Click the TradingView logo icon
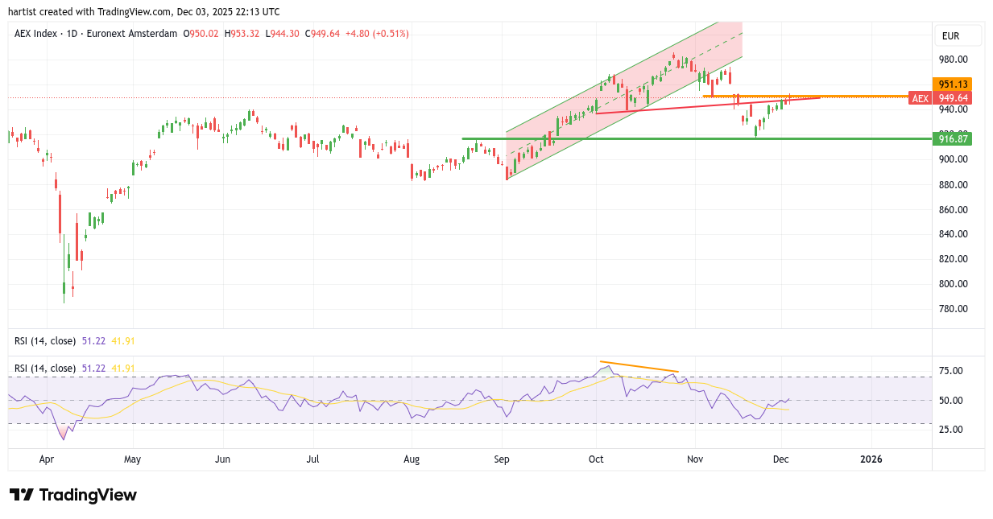The height and width of the screenshot is (519, 993). 22,495
